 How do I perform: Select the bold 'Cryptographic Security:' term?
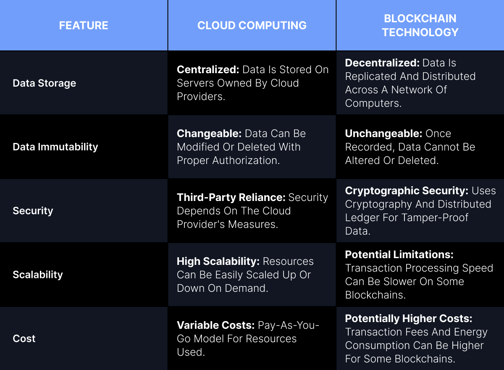407,191
